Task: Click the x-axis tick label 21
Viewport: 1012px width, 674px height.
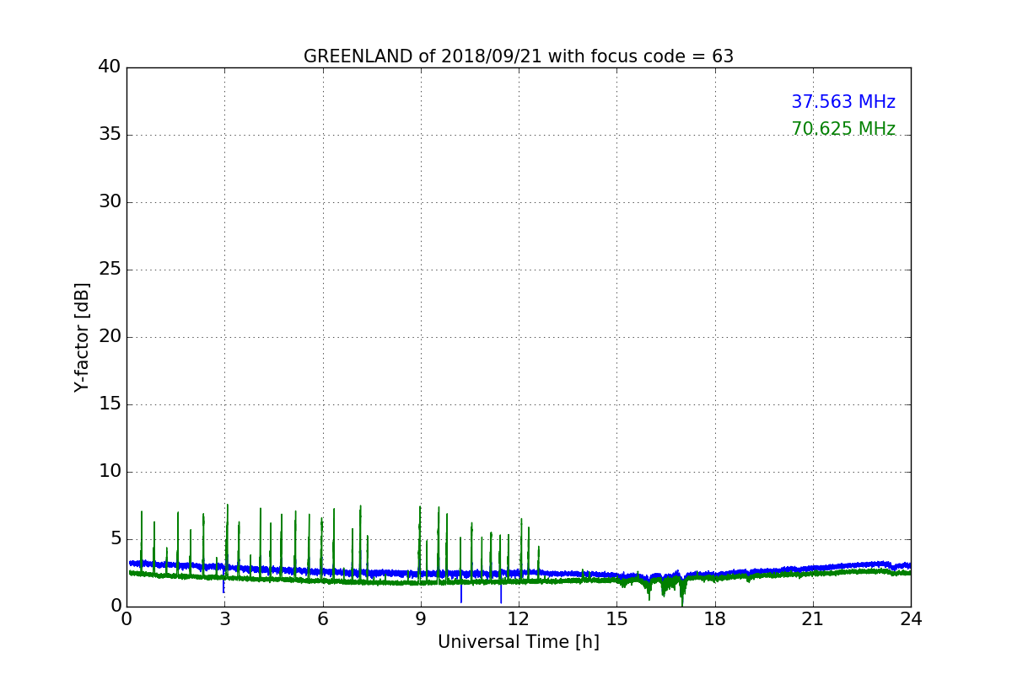Action: (813, 619)
